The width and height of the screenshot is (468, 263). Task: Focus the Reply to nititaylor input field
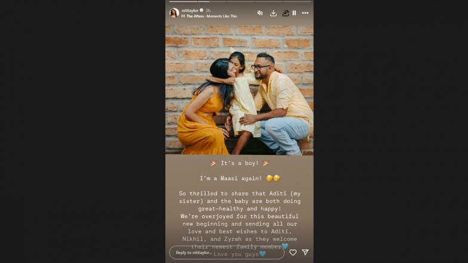point(227,253)
